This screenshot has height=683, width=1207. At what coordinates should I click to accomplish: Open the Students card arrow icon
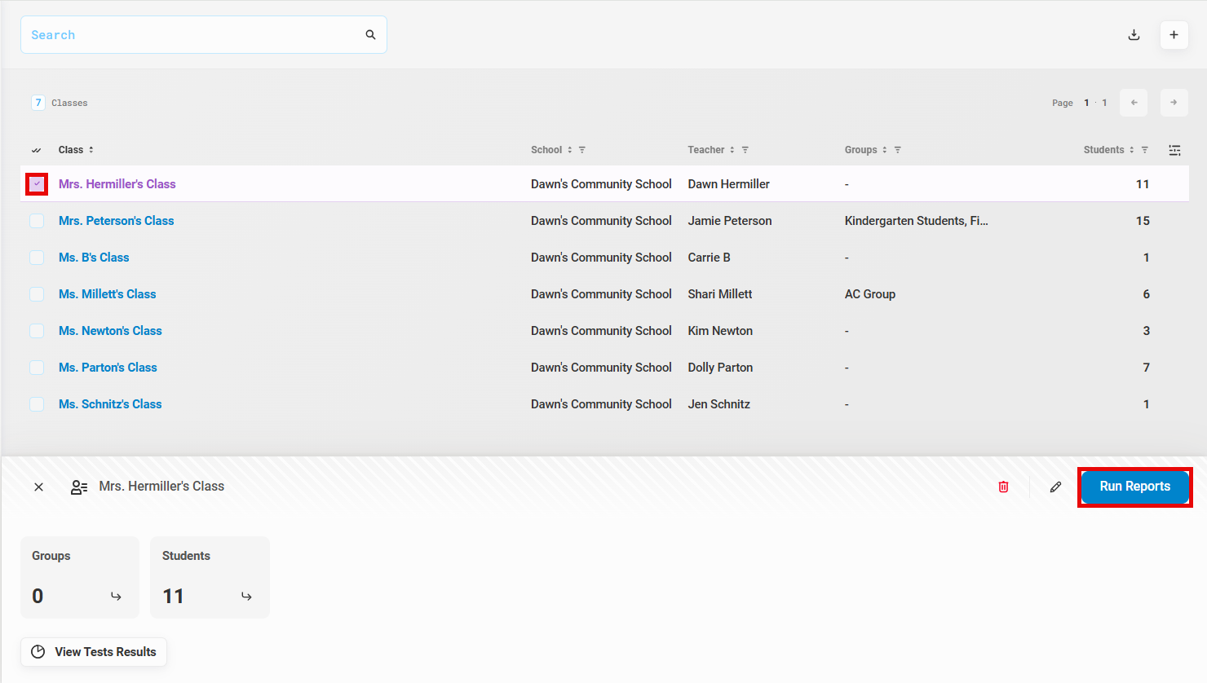coord(246,597)
